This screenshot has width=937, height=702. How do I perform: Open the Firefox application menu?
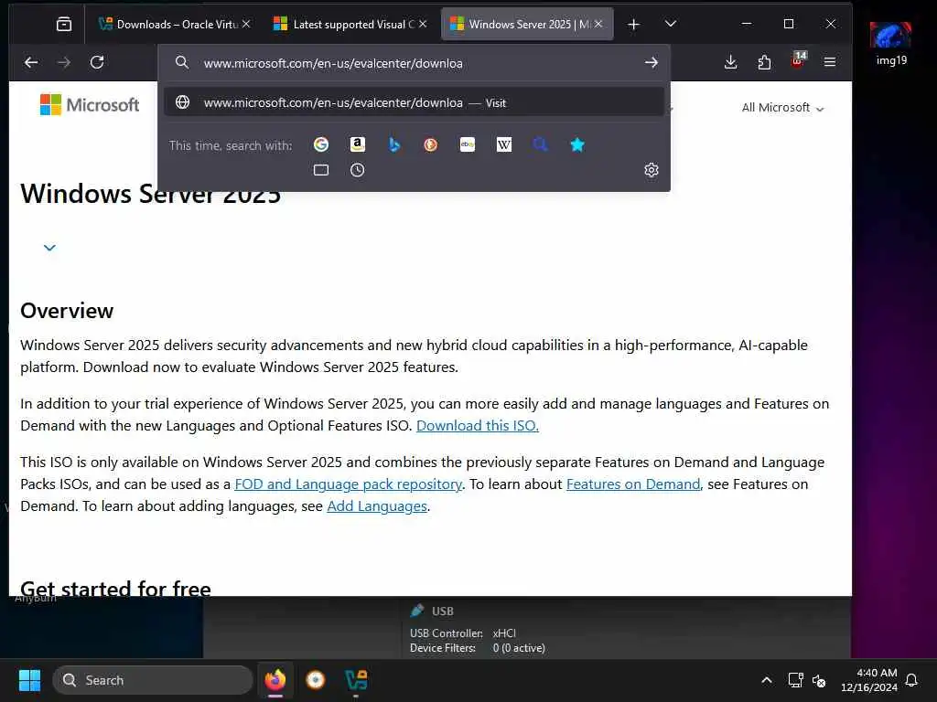tap(829, 62)
